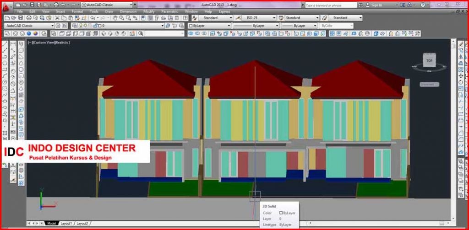Click Erase tool in Modify toolbar
The width and height of the screenshot is (469, 230).
[461, 44]
